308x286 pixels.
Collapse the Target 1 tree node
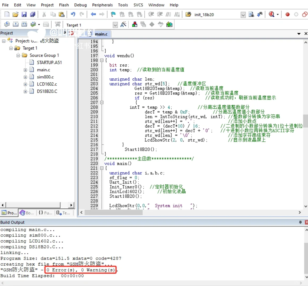click(x=11, y=48)
